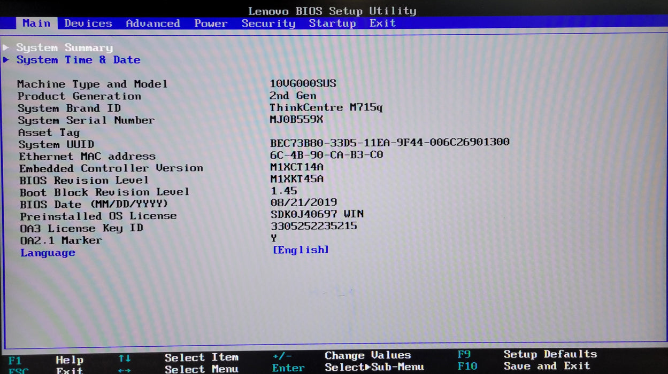The image size is (668, 374).
Task: Open the Exit tab
Action: click(382, 24)
